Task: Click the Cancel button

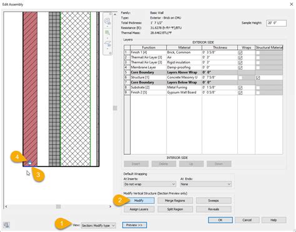Action: point(247,220)
